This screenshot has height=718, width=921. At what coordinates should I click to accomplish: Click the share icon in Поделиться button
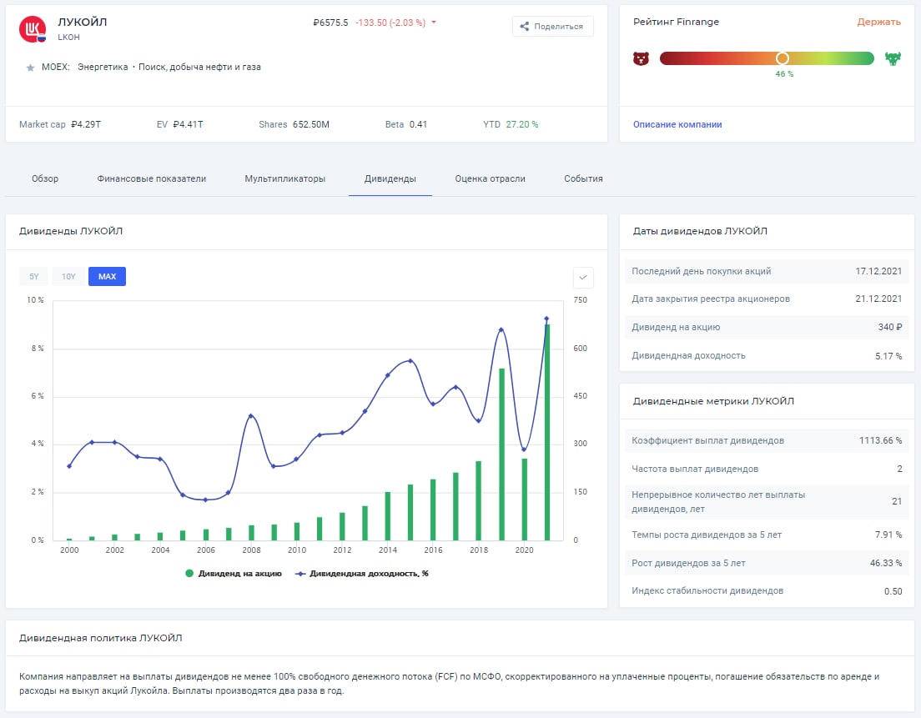tap(525, 27)
